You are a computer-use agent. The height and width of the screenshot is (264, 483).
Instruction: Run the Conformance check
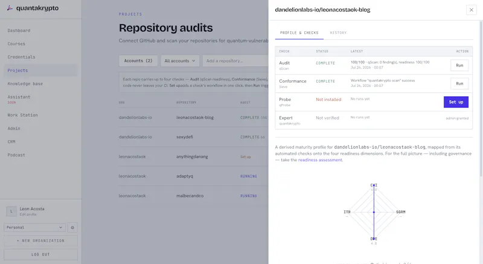pyautogui.click(x=459, y=83)
